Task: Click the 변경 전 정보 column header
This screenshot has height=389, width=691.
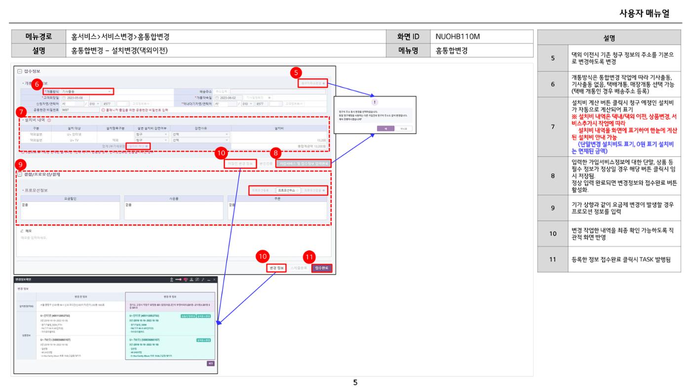Action: click(x=80, y=296)
